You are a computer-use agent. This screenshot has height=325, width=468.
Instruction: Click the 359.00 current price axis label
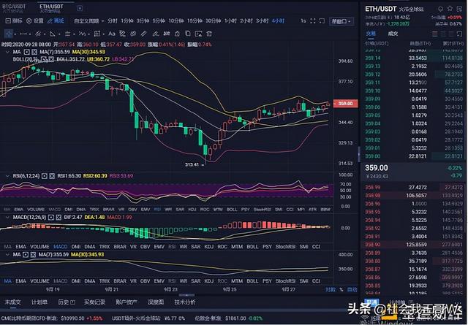345,104
